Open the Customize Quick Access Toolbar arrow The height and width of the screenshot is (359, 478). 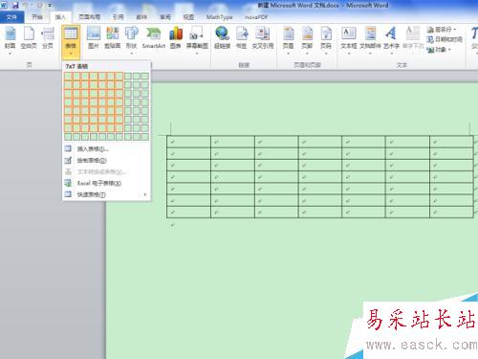[50, 6]
